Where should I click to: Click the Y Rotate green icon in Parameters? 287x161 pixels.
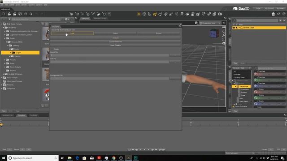point(256,98)
